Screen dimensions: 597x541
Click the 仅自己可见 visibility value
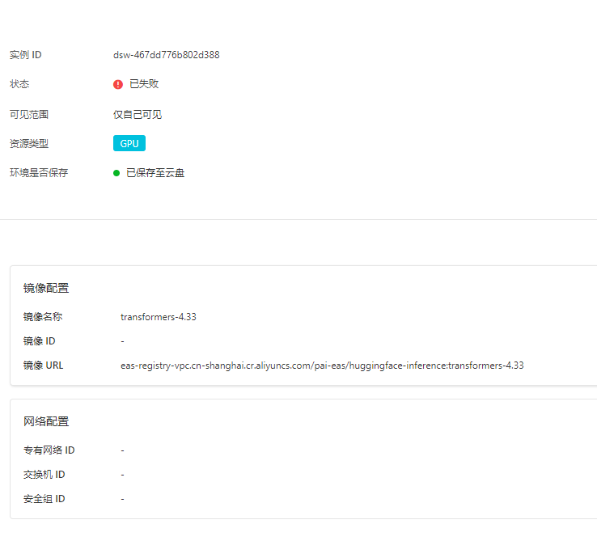click(138, 114)
